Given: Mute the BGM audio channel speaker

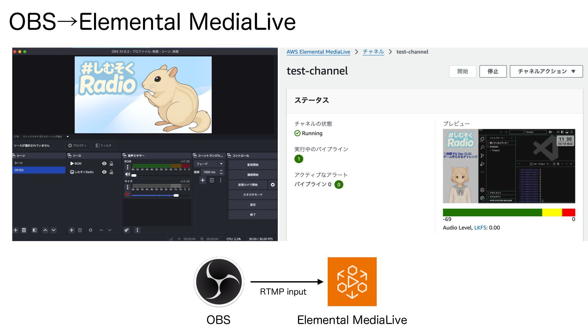Looking at the screenshot, I should click(127, 174).
